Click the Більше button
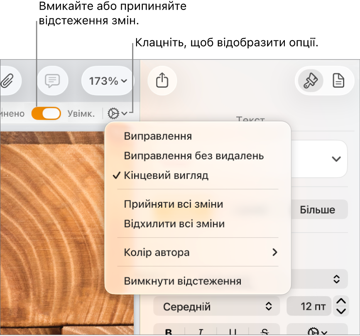 click(x=318, y=210)
